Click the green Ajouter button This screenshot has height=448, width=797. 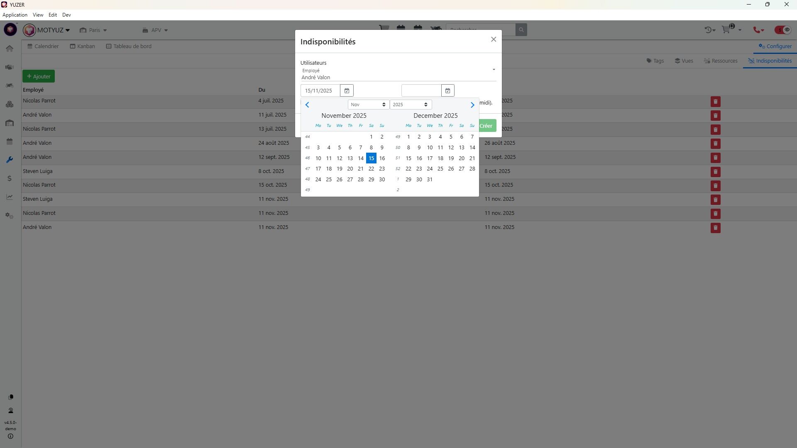coord(39,76)
